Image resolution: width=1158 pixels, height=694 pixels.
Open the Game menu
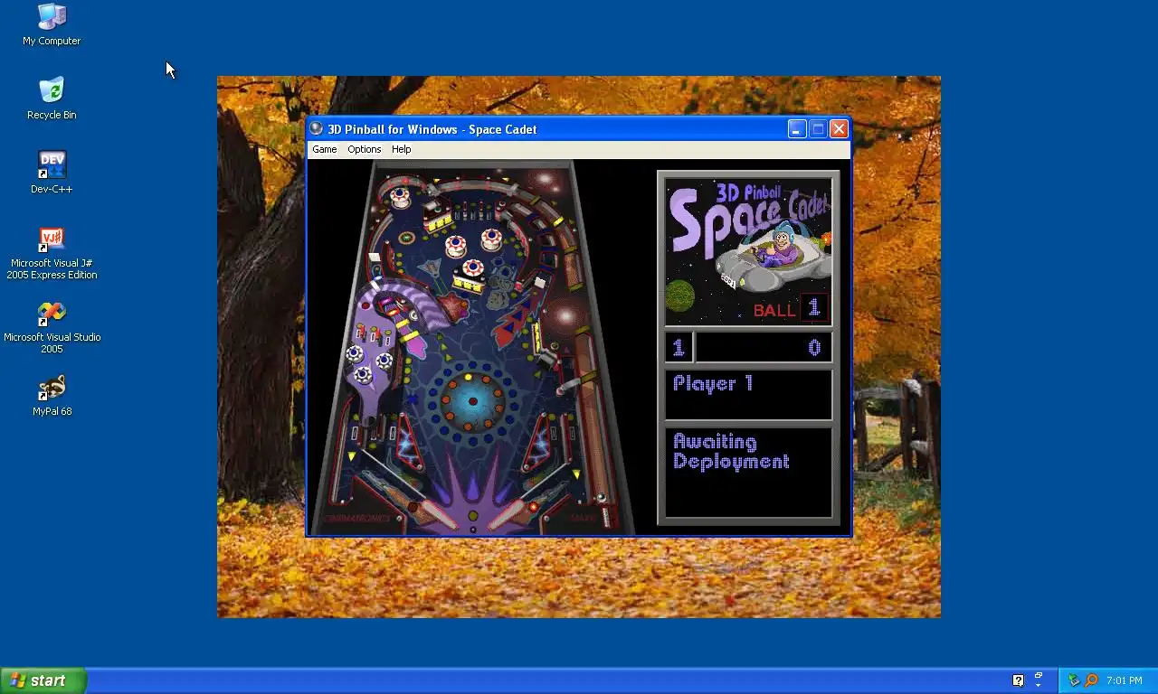tap(325, 149)
